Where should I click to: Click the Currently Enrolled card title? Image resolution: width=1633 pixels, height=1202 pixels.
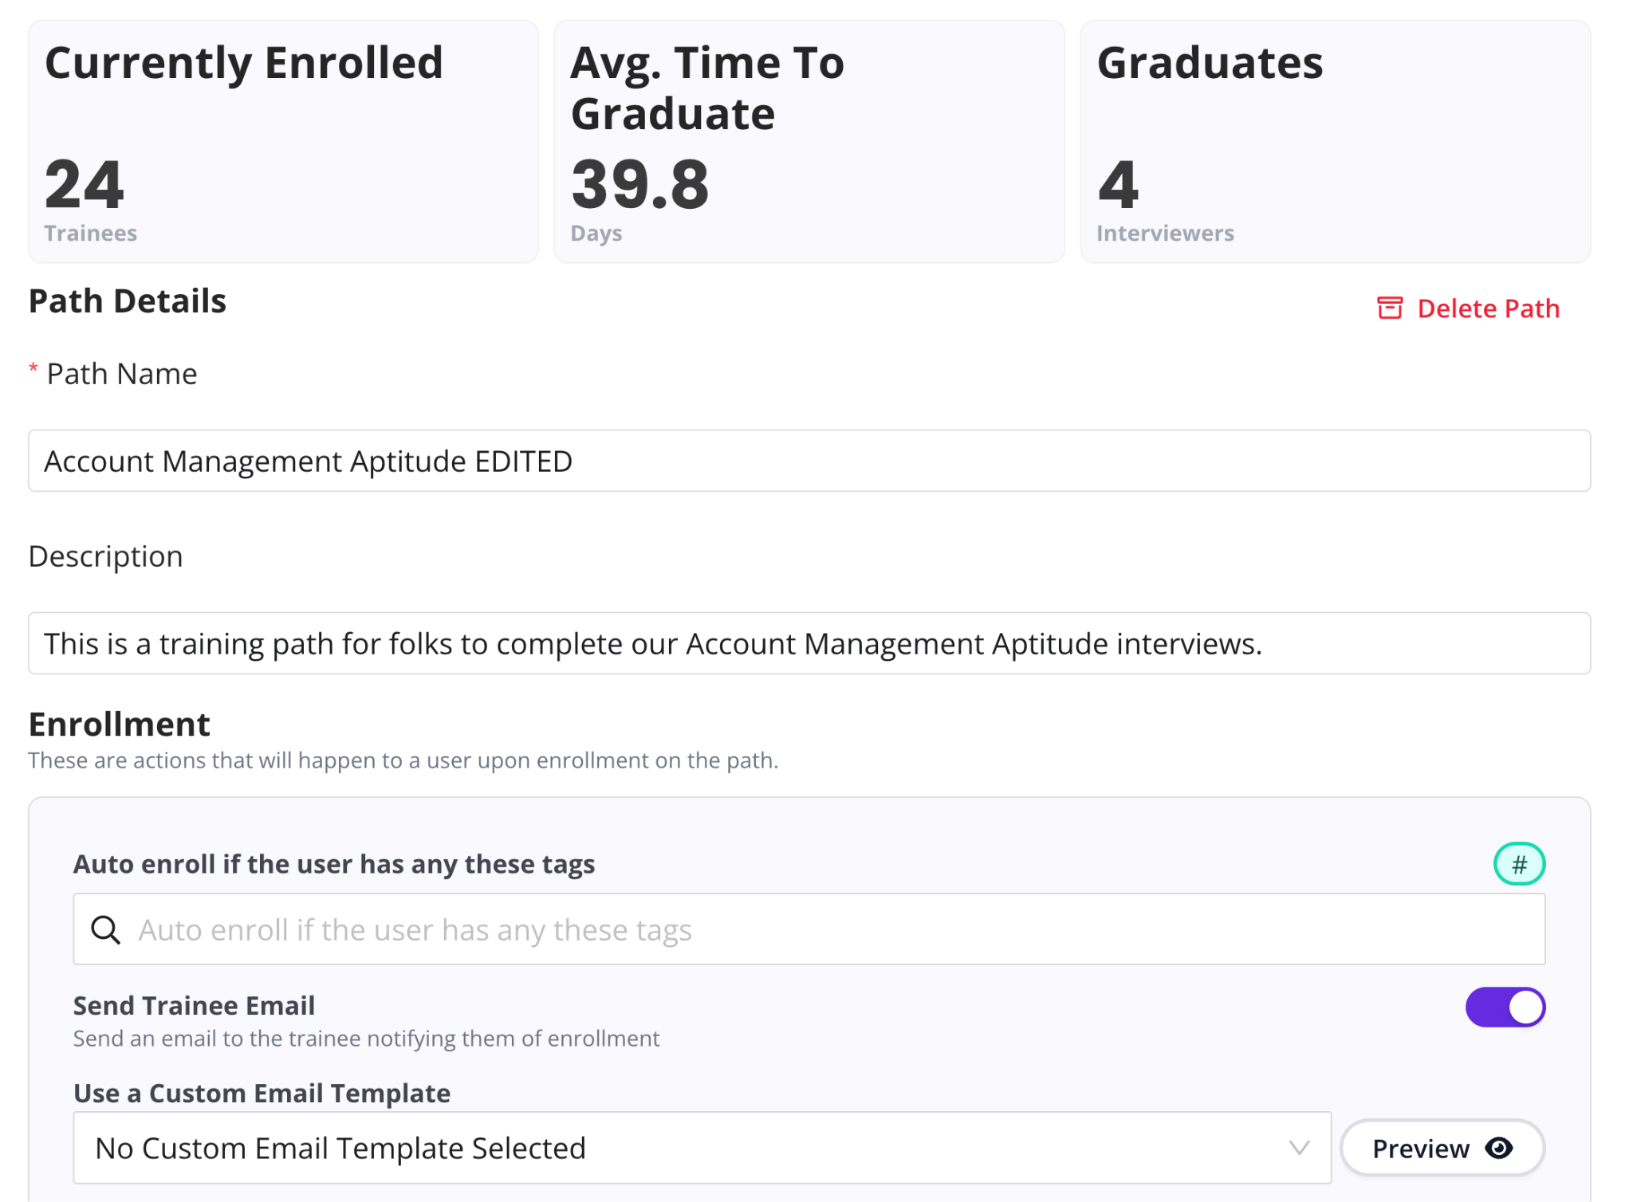click(244, 63)
